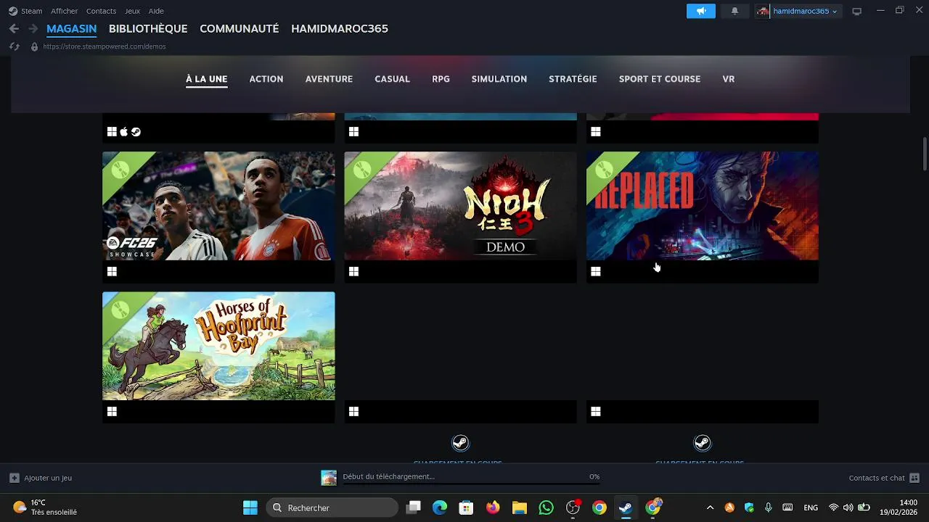Screen dimensions: 929x522
Task: Click Ajouter un jeu link
Action: (x=48, y=478)
